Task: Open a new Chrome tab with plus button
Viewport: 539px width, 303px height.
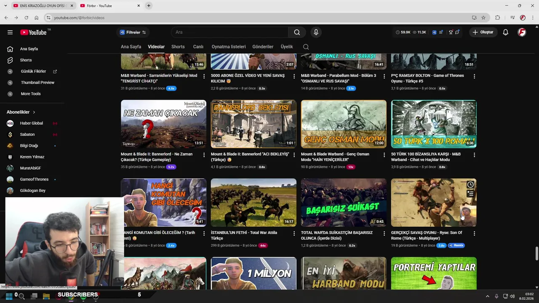Action: pos(149,5)
